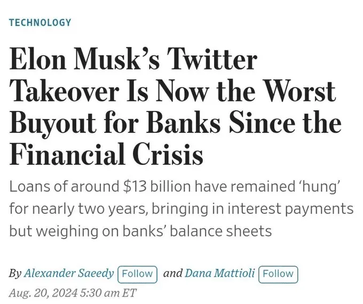Viewport: 363px width, 304px height.
Task: Click subheadline line "but weighing on banks' balance sheets"
Action: pyautogui.click(x=141, y=232)
